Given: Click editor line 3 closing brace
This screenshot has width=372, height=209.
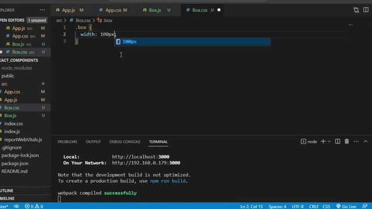Looking at the screenshot, I should click(x=77, y=41).
